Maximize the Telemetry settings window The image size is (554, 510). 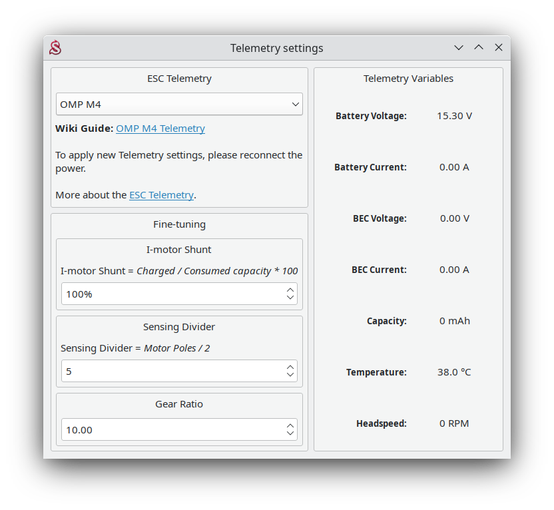pos(479,48)
